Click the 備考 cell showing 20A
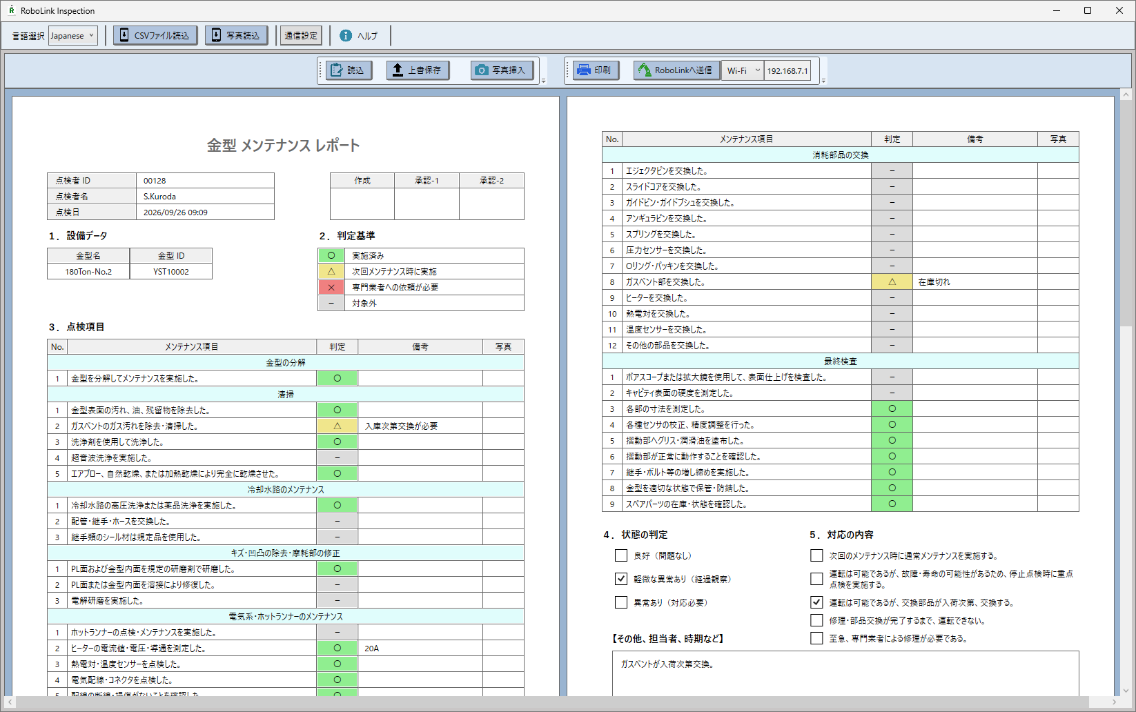Image resolution: width=1136 pixels, height=712 pixels. coord(420,648)
